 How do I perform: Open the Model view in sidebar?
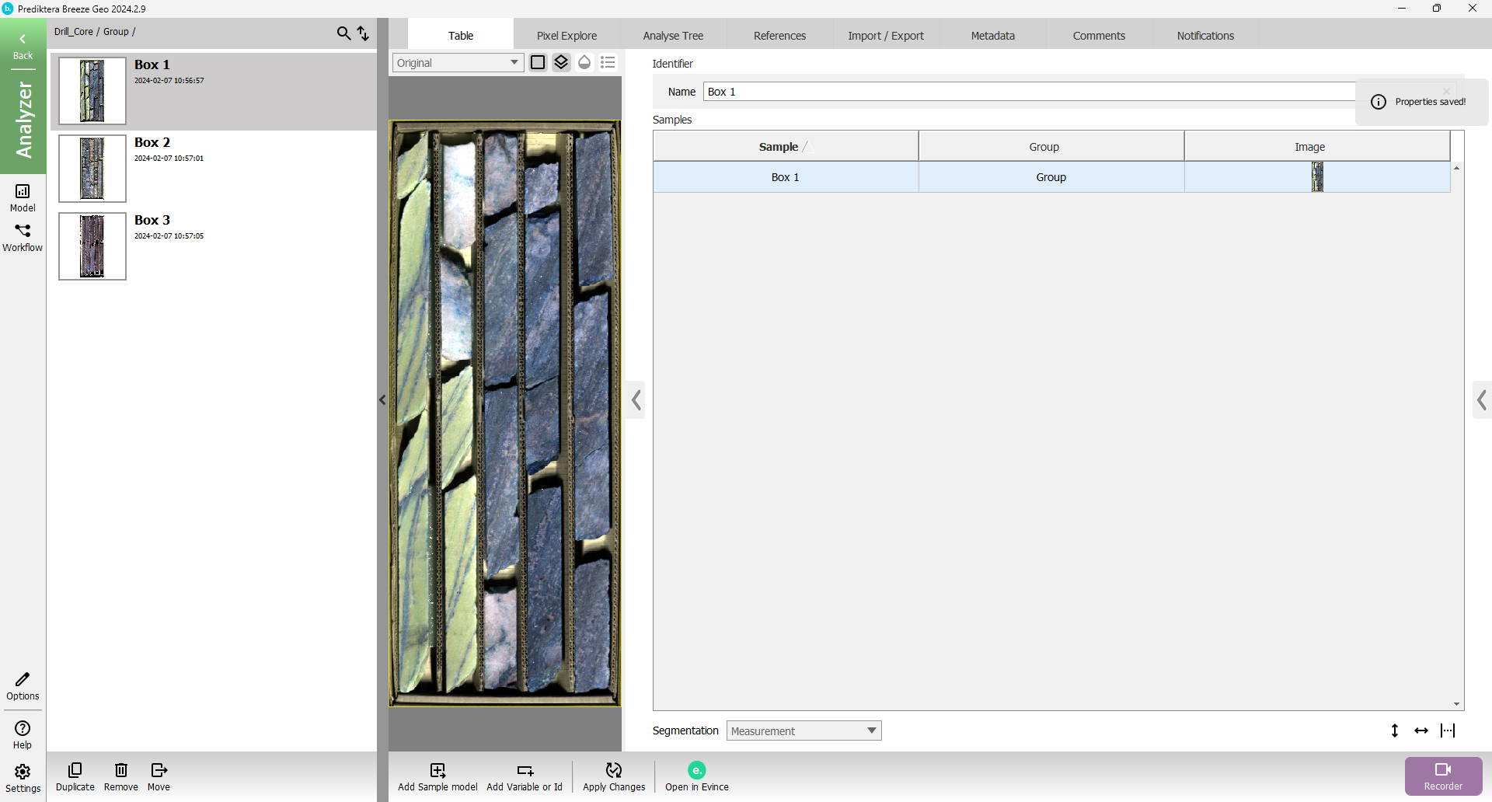(23, 197)
